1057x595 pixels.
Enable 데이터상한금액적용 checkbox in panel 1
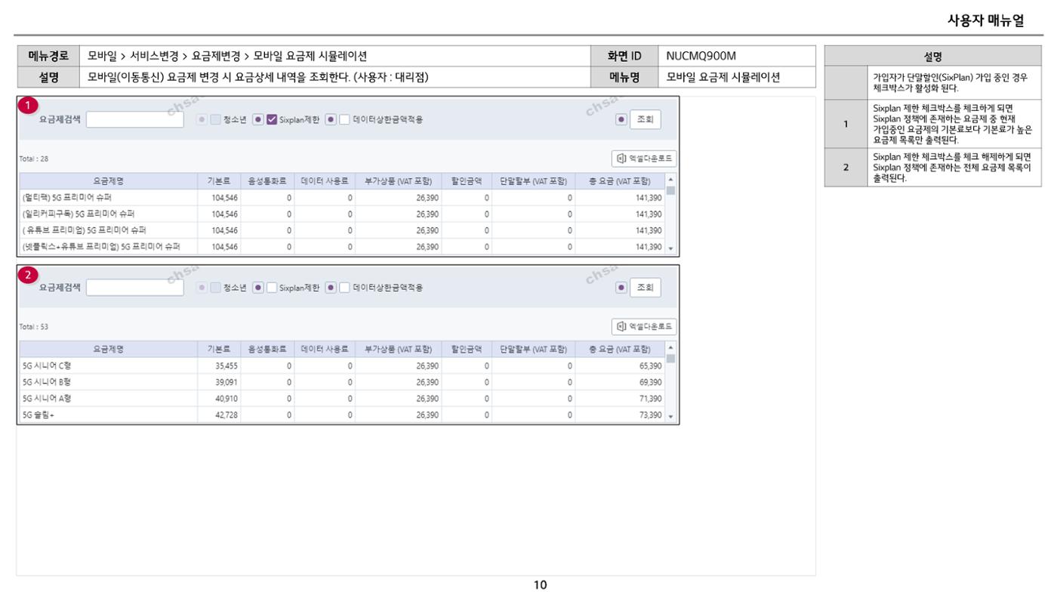pos(344,119)
